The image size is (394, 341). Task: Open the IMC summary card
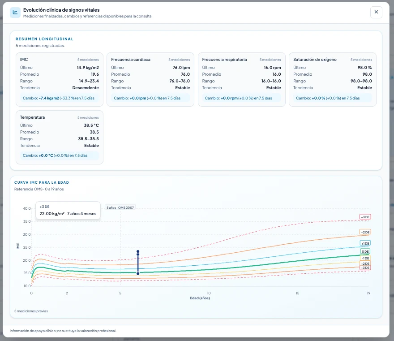(x=60, y=79)
